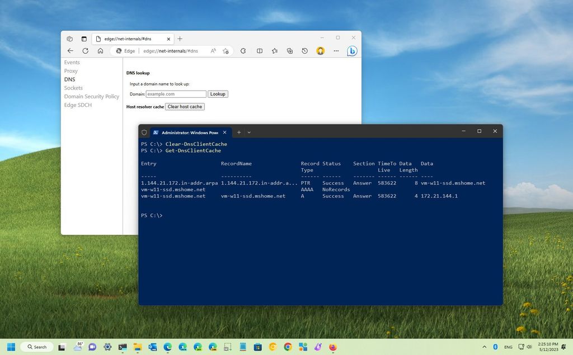Open the Extensions icon in Edge
Viewport: 573px width, 355px height.
coord(243,51)
